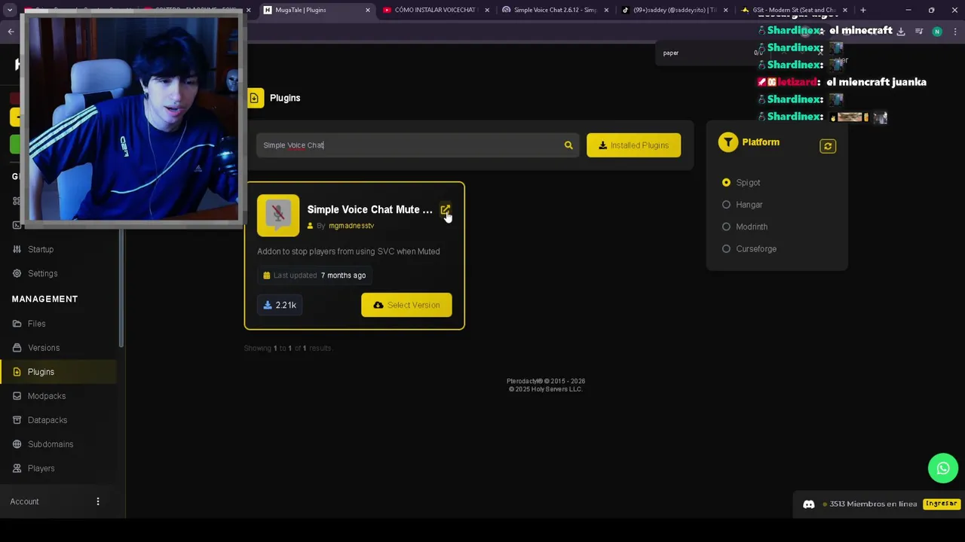This screenshot has width=965, height=542.
Task: Click the Players sidebar icon
Action: [17, 468]
